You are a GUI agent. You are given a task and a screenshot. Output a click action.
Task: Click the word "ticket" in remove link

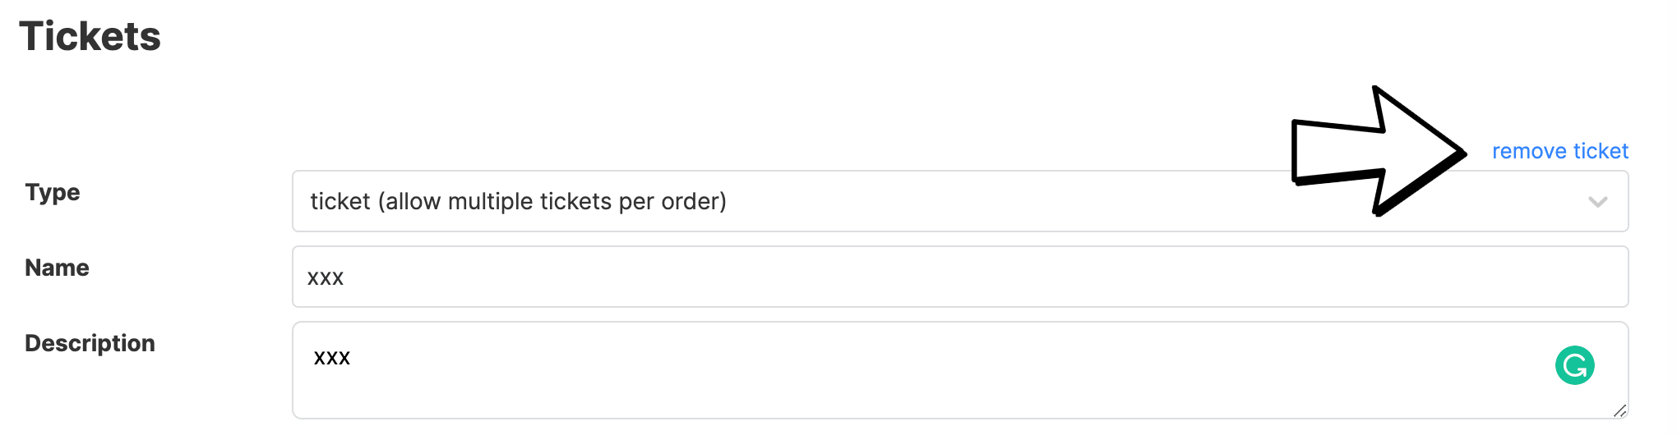coord(1601,152)
